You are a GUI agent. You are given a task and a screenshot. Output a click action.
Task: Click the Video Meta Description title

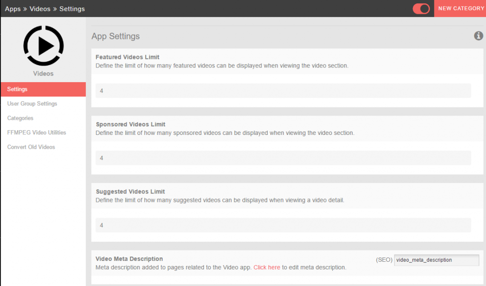click(x=129, y=259)
